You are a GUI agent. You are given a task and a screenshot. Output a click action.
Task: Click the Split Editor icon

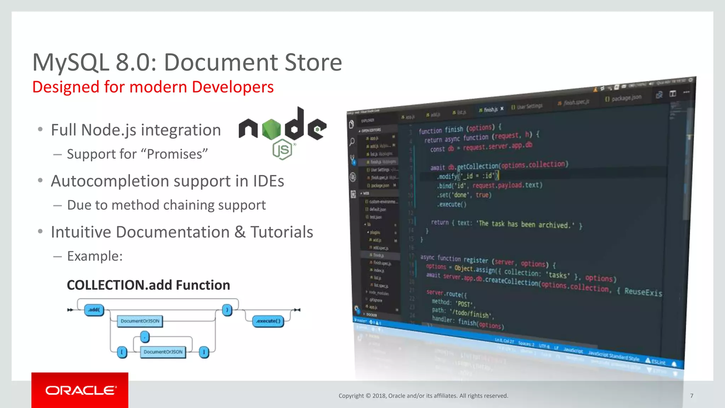coord(673,93)
